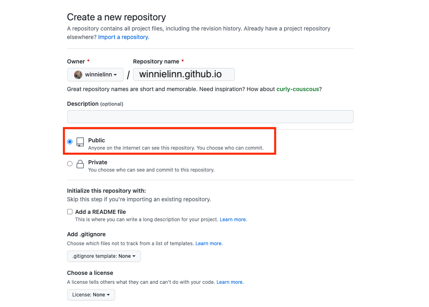Click the Private option label text
The width and height of the screenshot is (429, 307).
tap(98, 162)
